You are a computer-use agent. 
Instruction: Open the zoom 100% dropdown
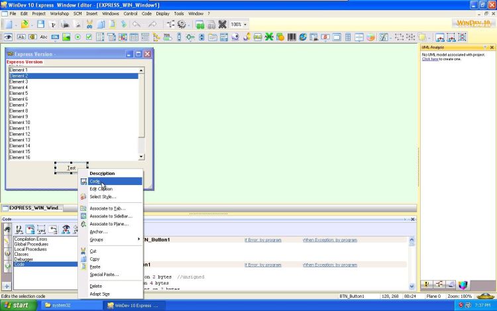pos(245,25)
